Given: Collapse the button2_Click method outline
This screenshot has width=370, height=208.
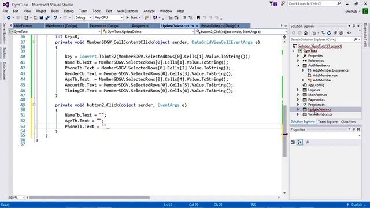Looking at the screenshot, I should [34, 105].
